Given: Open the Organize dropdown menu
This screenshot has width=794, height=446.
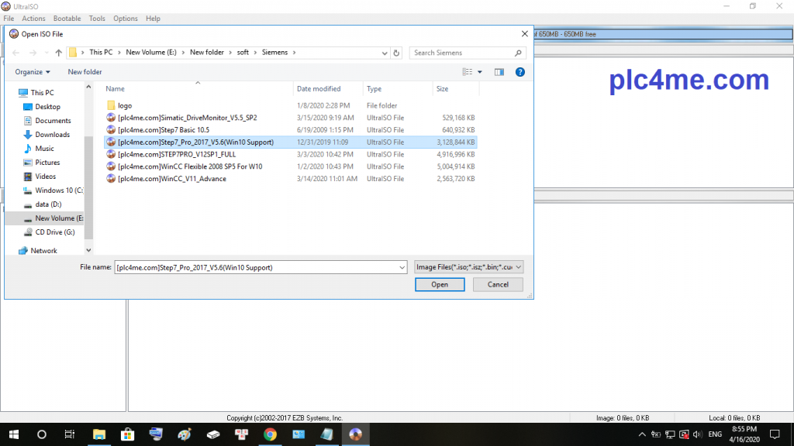Looking at the screenshot, I should (32, 72).
